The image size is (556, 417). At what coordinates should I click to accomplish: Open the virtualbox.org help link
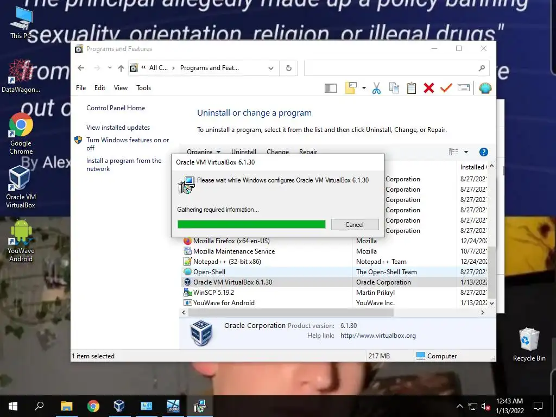tap(378, 336)
